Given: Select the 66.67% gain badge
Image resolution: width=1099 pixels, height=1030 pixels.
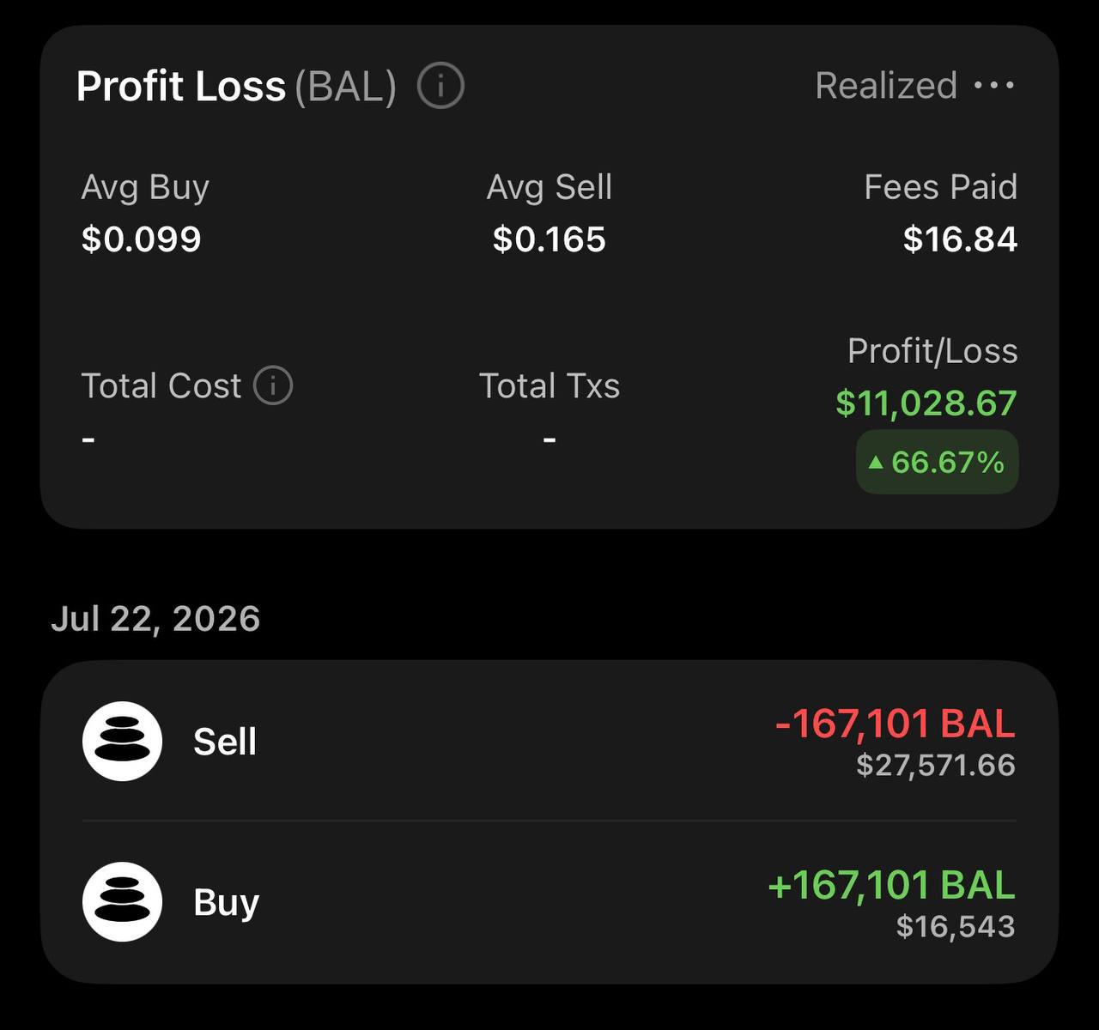Looking at the screenshot, I should pyautogui.click(x=937, y=462).
